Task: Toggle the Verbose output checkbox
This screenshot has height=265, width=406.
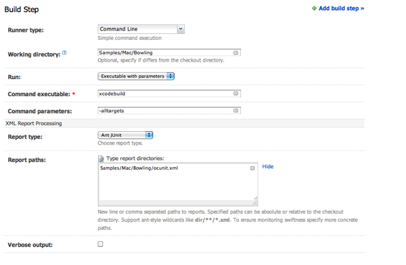Action: [x=100, y=244]
